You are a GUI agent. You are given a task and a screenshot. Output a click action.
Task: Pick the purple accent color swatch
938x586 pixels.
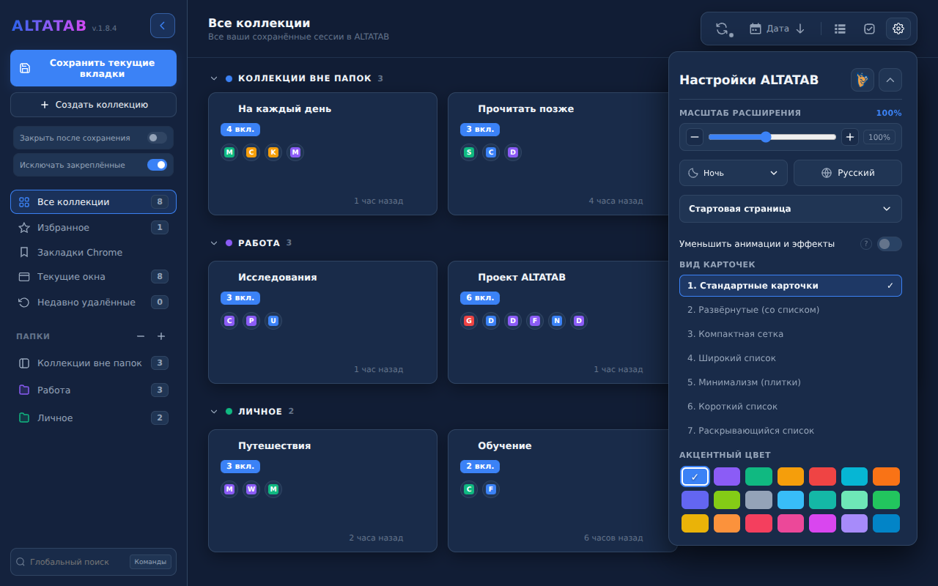(727, 477)
